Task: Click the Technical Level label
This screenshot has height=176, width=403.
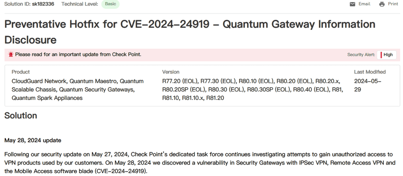Action: [x=80, y=4]
